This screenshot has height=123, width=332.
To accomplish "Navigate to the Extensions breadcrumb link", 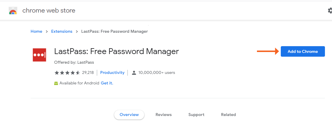I will coord(62,31).
